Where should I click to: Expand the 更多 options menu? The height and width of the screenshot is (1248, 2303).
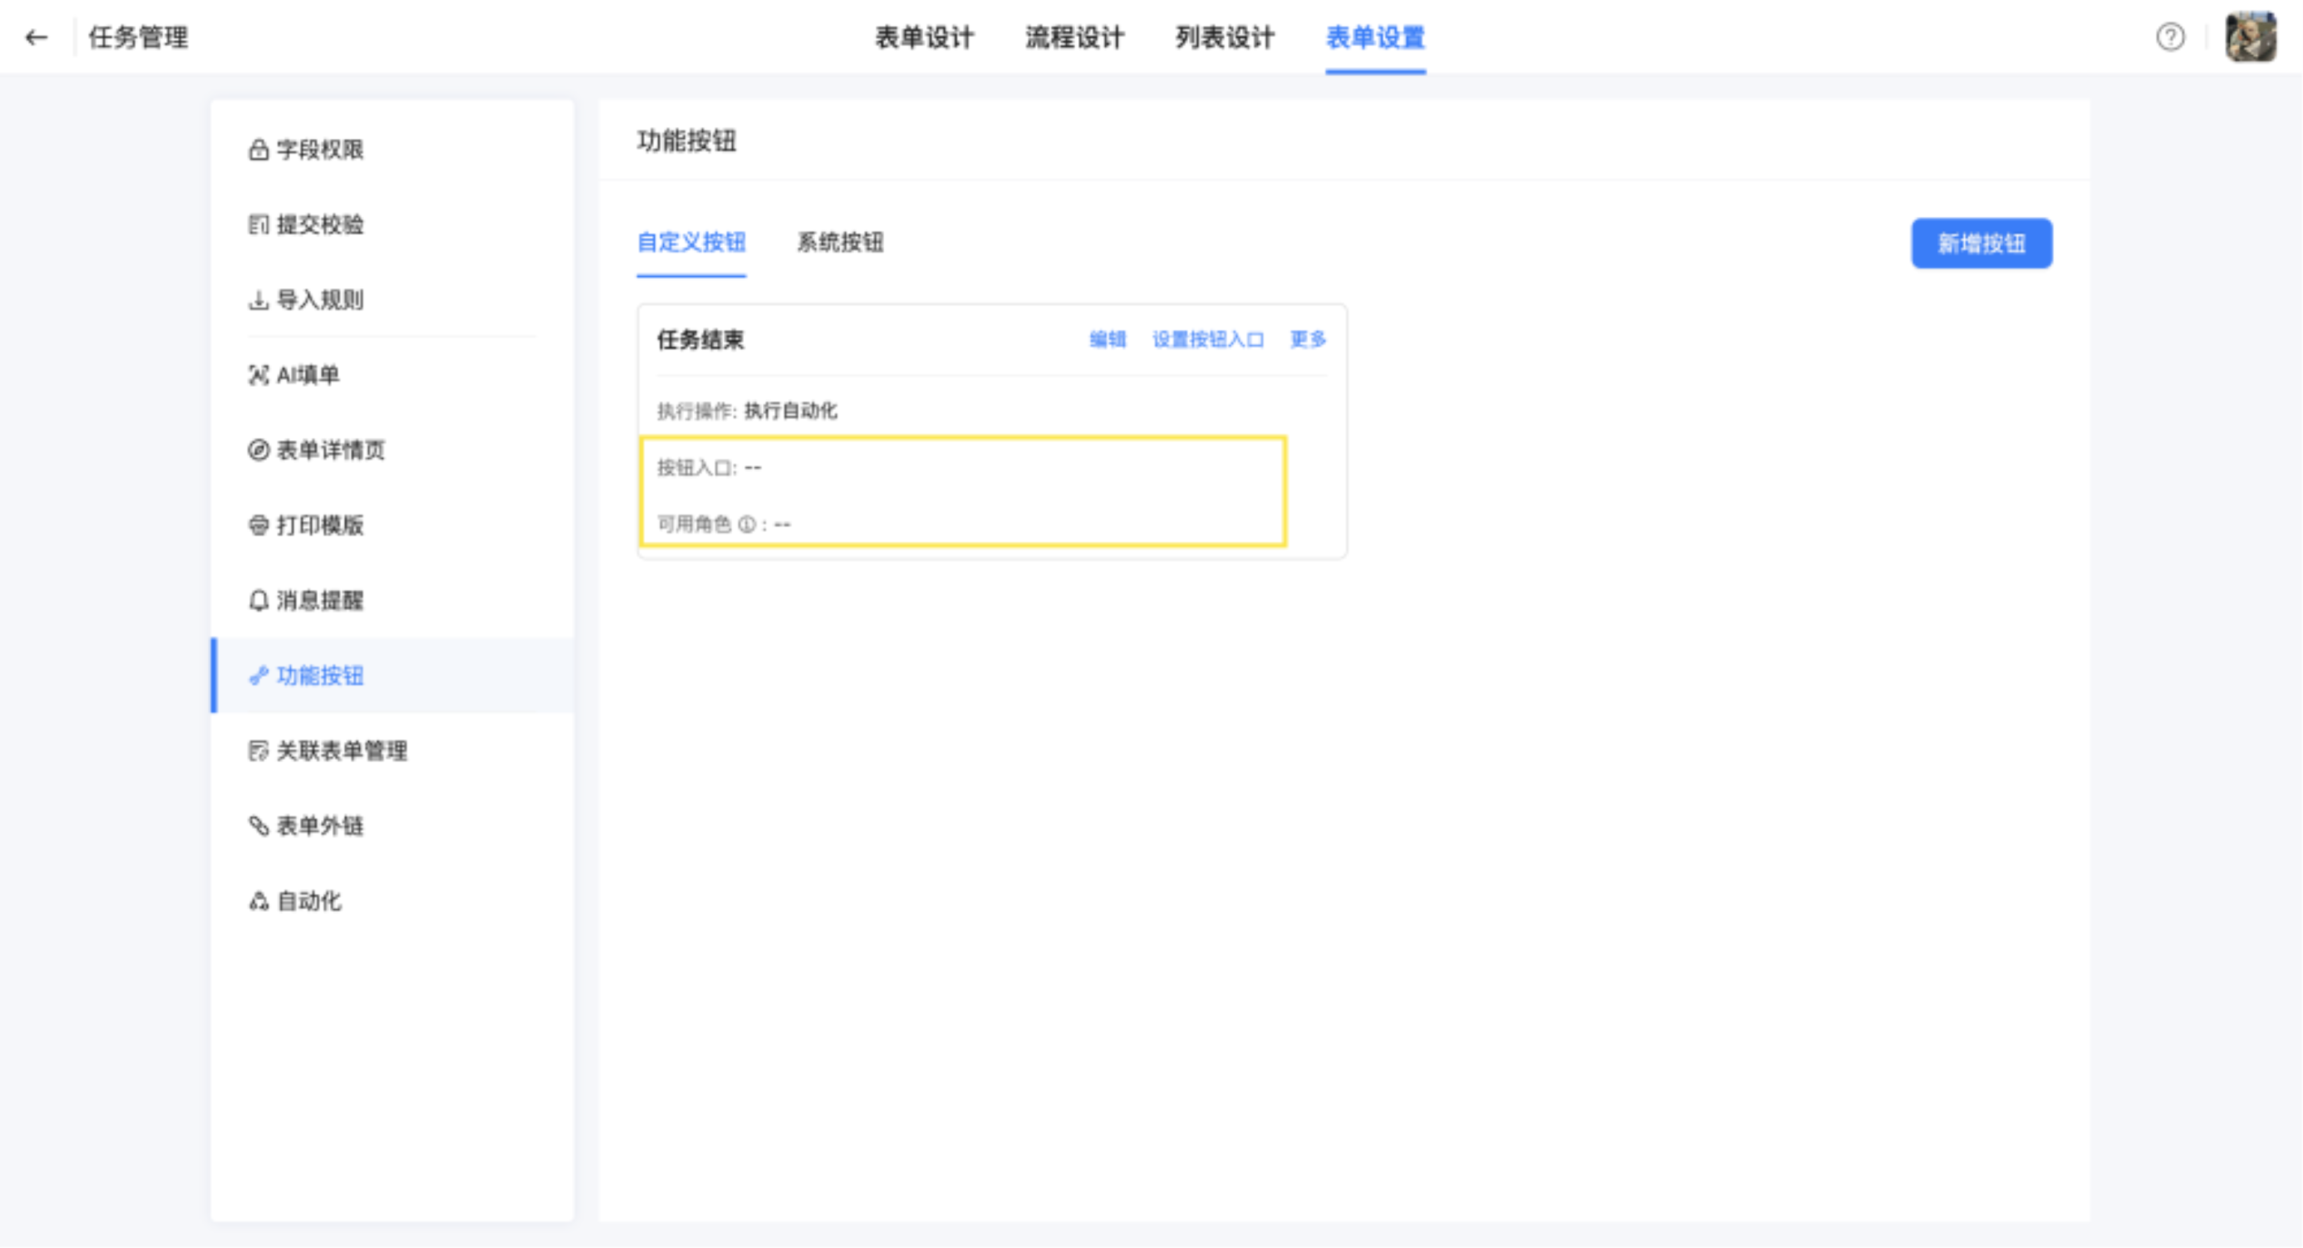click(x=1307, y=340)
